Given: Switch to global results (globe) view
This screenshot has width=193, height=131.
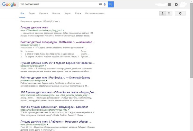Looking at the screenshot, I should tap(169, 13).
